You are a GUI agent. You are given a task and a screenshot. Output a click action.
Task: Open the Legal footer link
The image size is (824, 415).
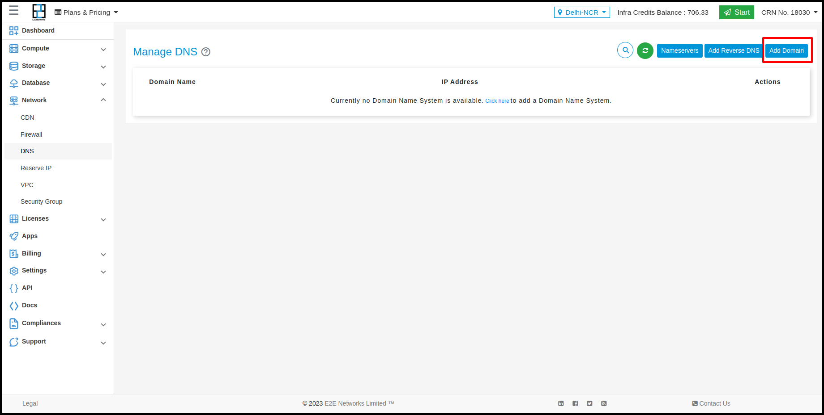coord(30,403)
